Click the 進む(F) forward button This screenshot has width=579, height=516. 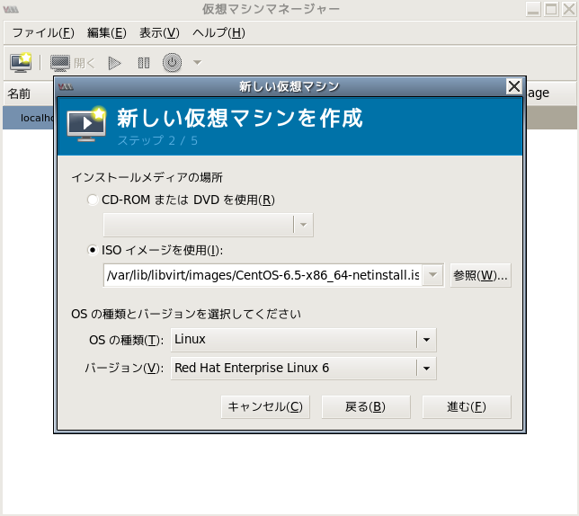[467, 406]
